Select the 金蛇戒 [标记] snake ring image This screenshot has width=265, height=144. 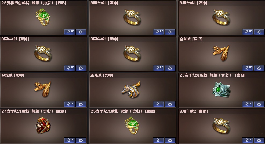(x=221, y=53)
